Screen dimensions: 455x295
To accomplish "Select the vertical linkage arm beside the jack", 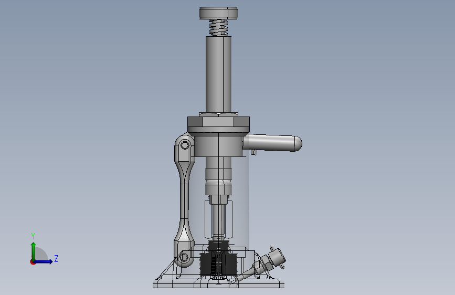I will pyautogui.click(x=184, y=201).
